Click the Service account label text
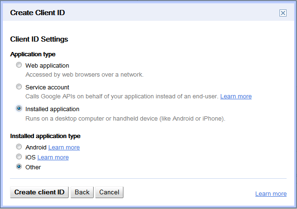Screen dimensions: 297x209 click(x=47, y=87)
